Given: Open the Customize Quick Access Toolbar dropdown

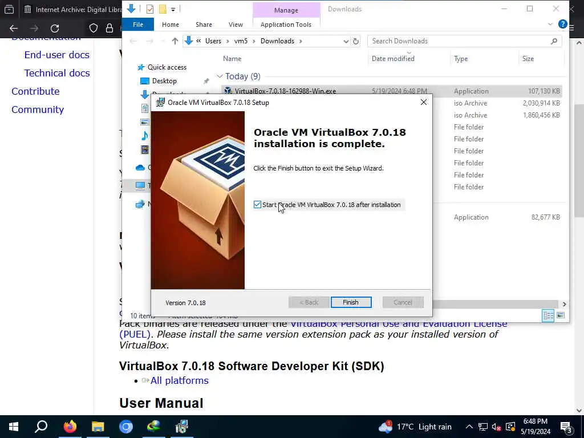Looking at the screenshot, I should point(173,9).
